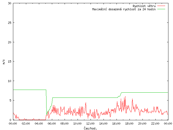Click the green max line's vertical drop near 05:00
Screen dimensions: 173x130
pyautogui.click(x=46, y=102)
